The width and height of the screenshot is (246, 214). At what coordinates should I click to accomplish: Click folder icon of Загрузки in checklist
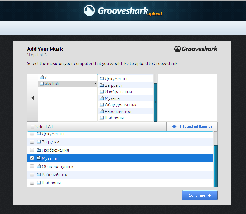[x=39, y=142]
